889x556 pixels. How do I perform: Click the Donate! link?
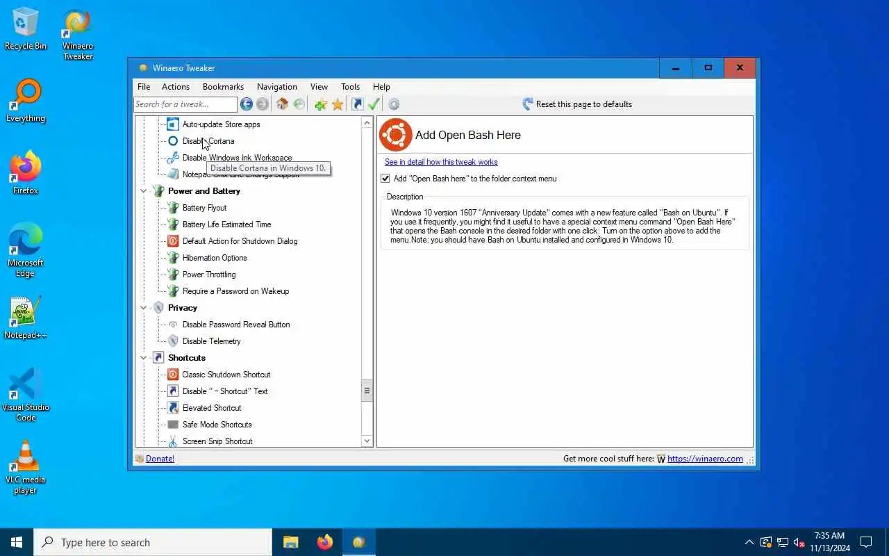pos(160,459)
